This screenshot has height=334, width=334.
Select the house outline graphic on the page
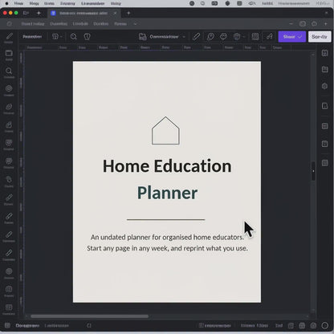point(165,131)
